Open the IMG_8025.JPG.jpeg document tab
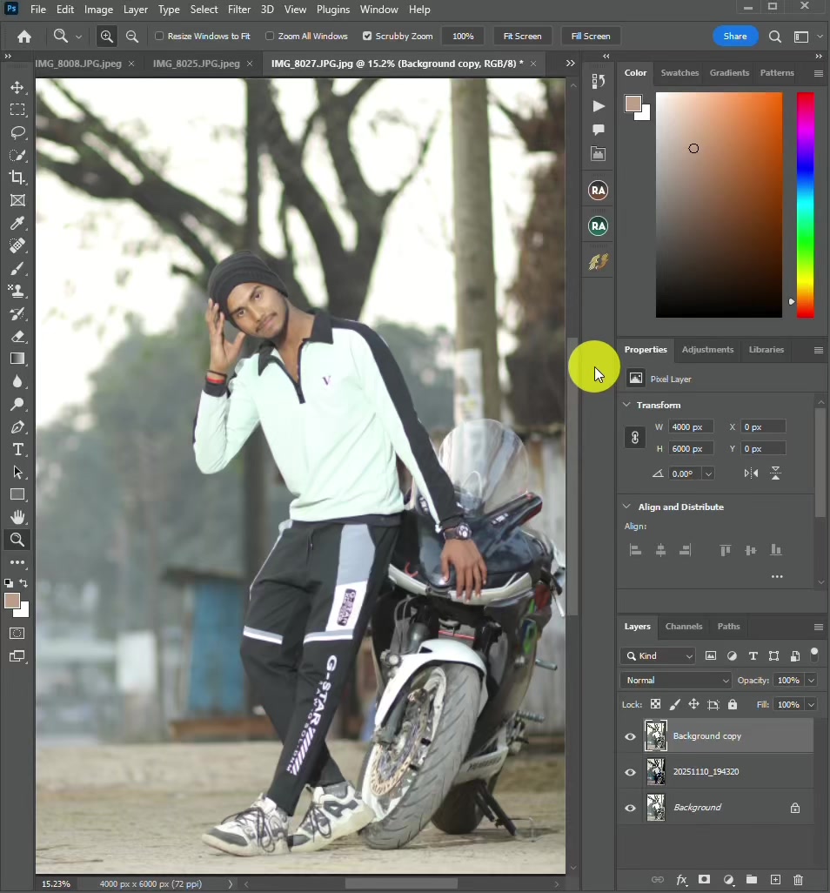 [197, 64]
